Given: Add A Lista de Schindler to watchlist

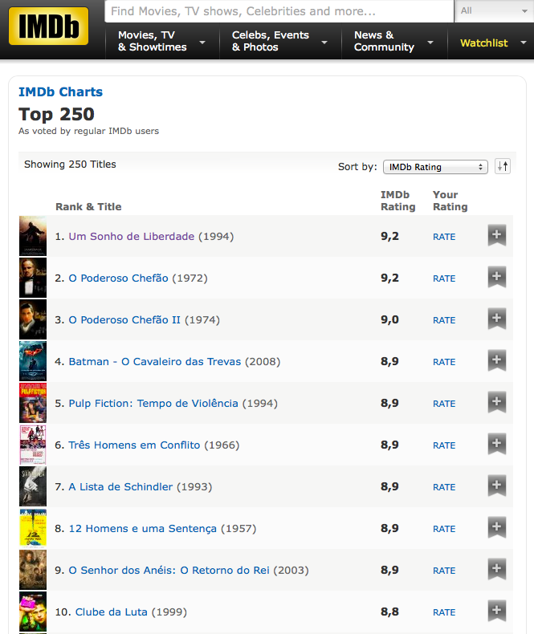Looking at the screenshot, I should tap(497, 486).
